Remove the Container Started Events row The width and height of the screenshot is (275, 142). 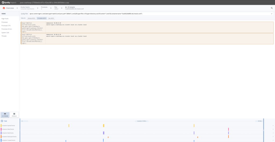[273, 126]
